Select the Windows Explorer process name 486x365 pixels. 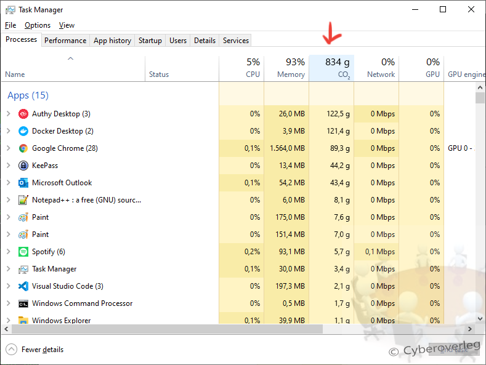(x=62, y=320)
